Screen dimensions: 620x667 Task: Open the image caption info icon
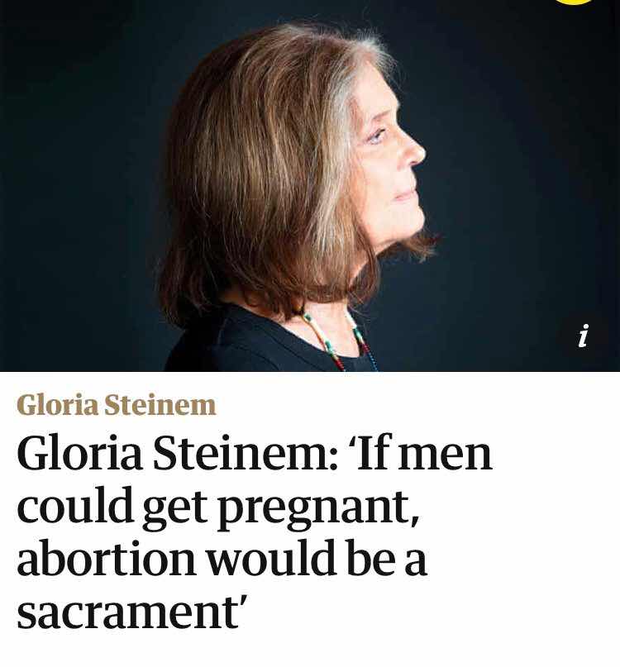point(584,336)
